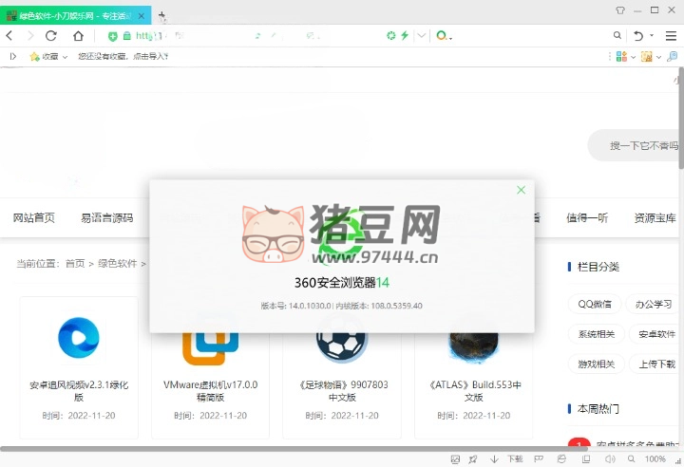Open the skin (shirt) icon in title bar
This screenshot has width=684, height=467.
pos(620,9)
